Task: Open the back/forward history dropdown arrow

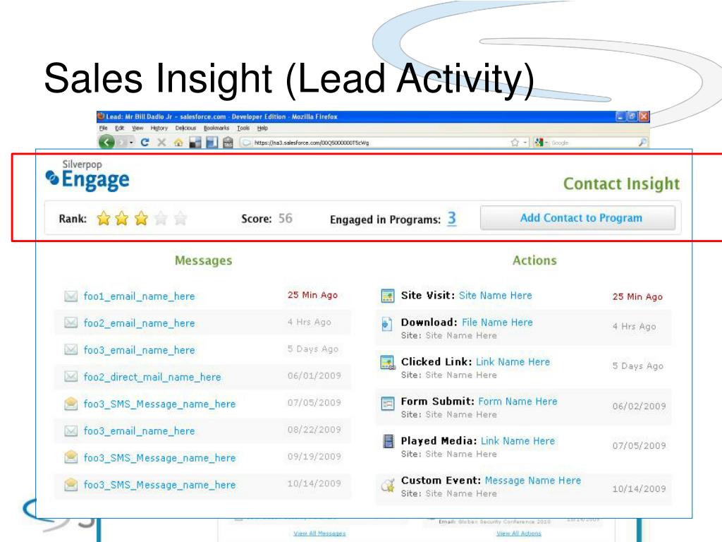Action: coord(131,143)
